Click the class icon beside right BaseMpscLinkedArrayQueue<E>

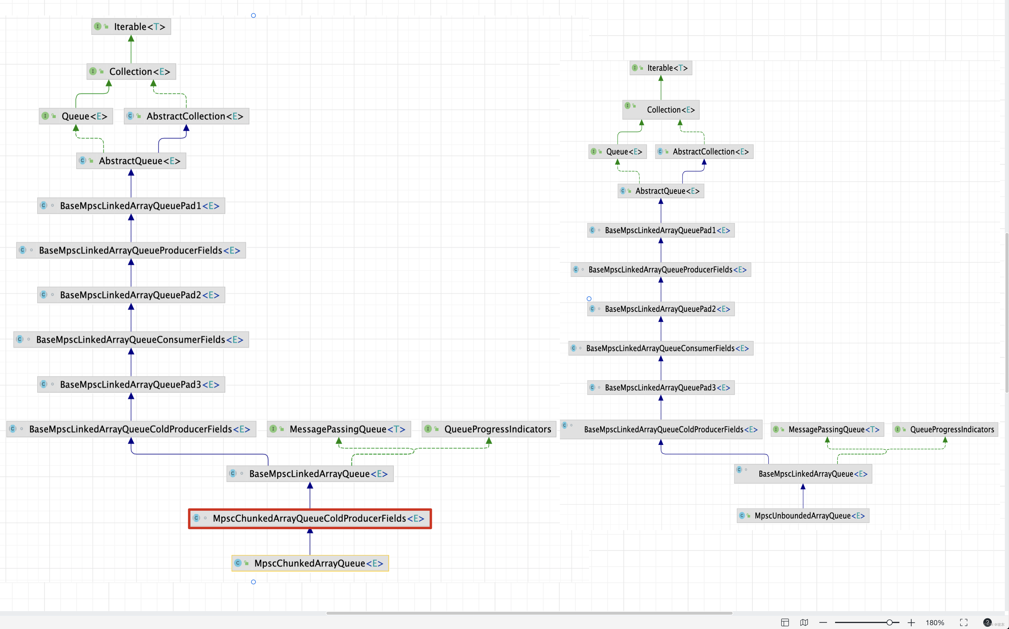pos(739,470)
